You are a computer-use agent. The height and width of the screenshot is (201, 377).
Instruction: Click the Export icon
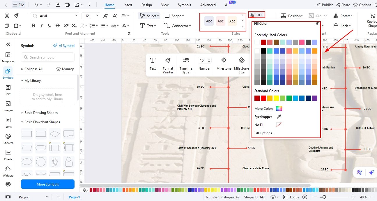coord(77,5)
